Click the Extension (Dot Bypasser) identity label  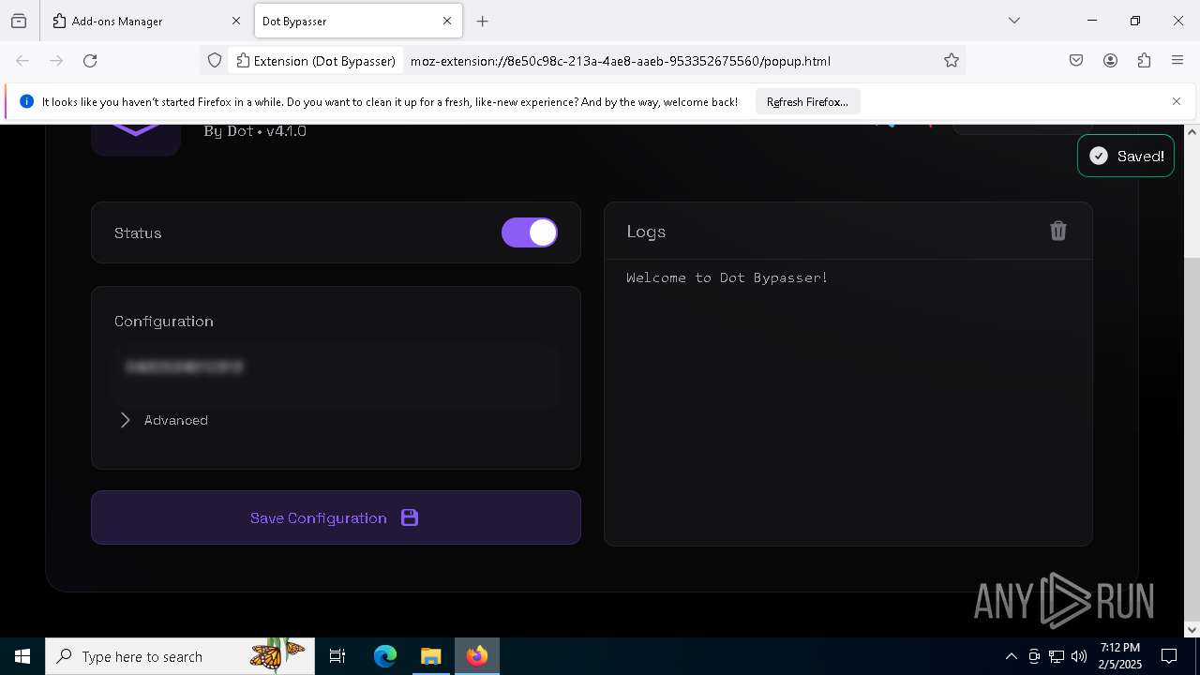tap(316, 61)
